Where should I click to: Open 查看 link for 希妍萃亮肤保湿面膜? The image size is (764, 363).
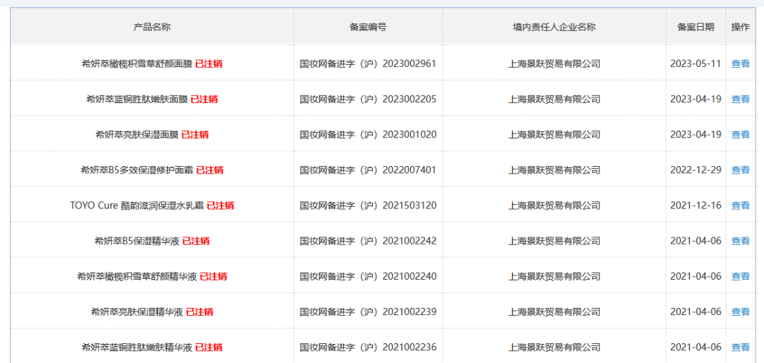click(x=740, y=135)
